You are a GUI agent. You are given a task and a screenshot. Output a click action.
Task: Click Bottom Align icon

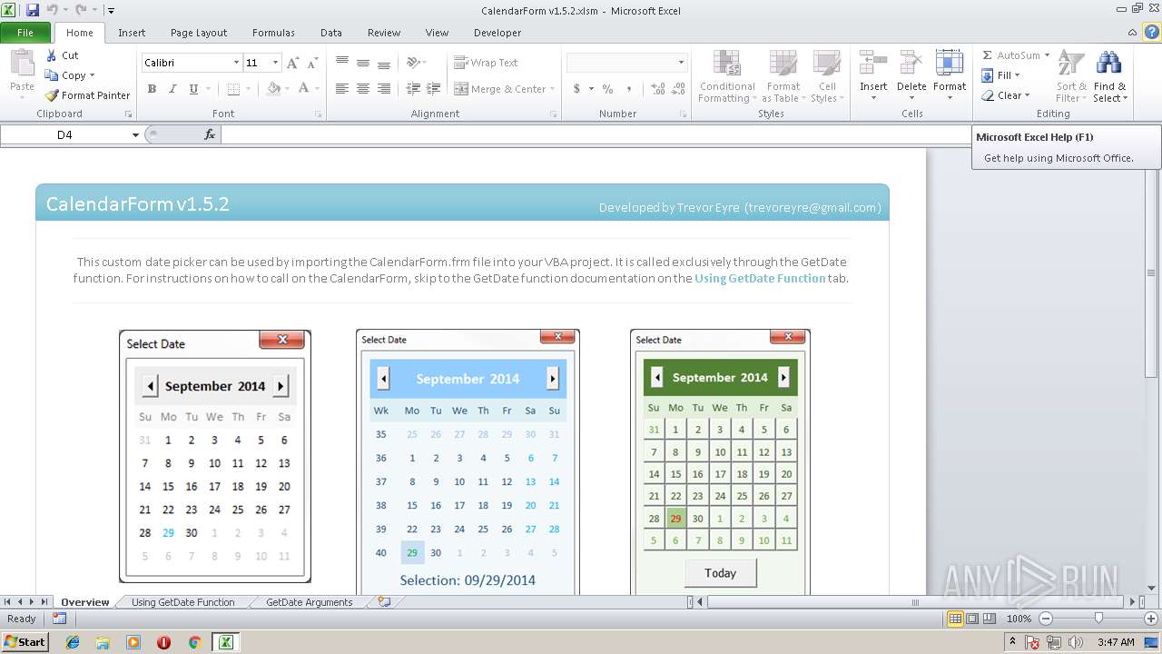tap(384, 63)
